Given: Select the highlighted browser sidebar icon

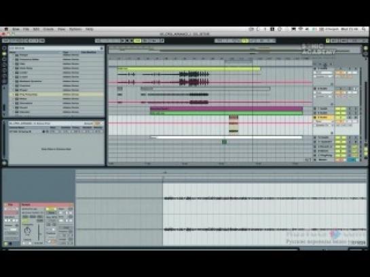Looking at the screenshot, I should 4,54.
